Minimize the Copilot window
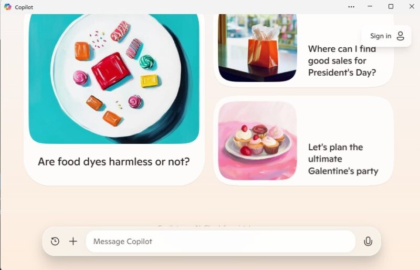Image resolution: width=420 pixels, height=270 pixels. [370, 6]
